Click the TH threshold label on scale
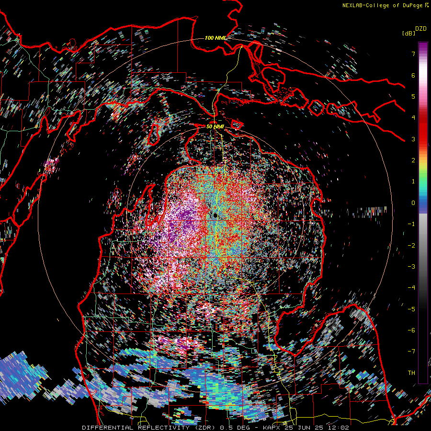Screen dimensions: 431x431 pyautogui.click(x=411, y=373)
